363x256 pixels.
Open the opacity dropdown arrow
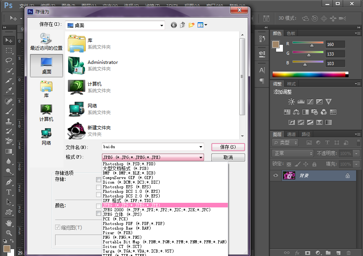(x=356, y=153)
